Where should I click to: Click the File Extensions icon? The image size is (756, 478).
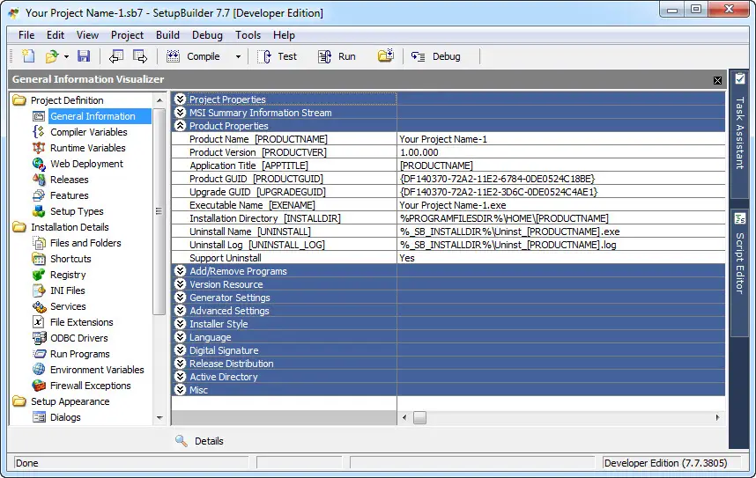(x=39, y=322)
